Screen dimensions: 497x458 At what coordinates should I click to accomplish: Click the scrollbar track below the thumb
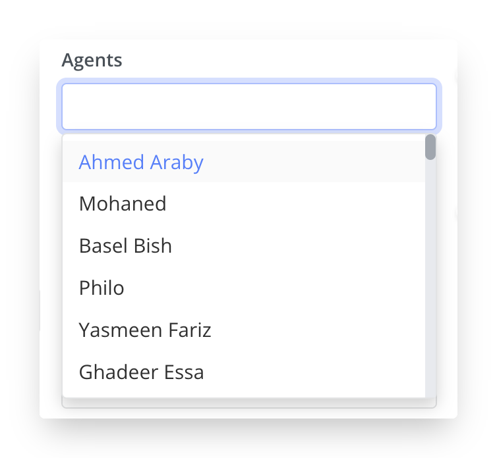[x=430, y=276]
